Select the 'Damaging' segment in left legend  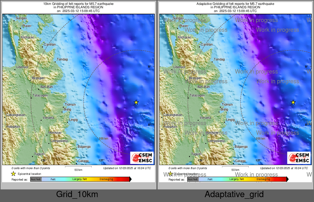106,179
